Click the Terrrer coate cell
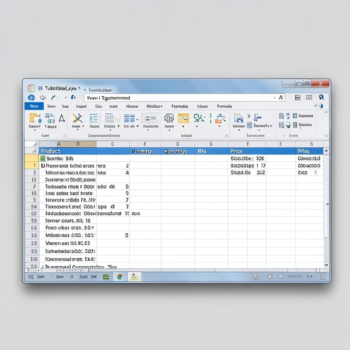 68,221
